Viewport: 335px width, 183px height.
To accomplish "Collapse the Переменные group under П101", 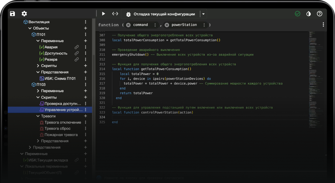I will click(38, 41).
